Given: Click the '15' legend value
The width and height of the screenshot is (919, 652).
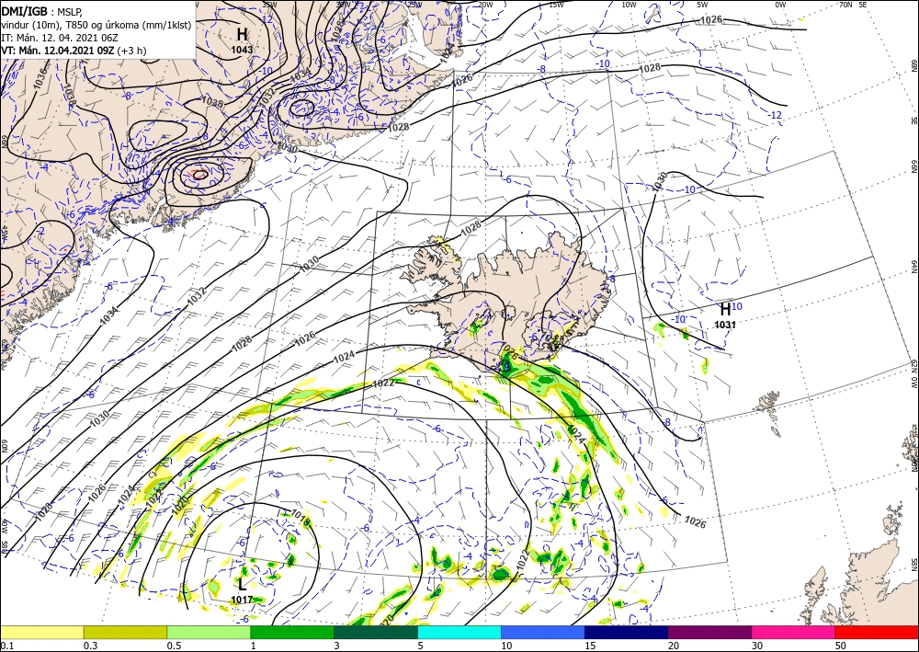Looking at the screenshot, I should (590, 646).
